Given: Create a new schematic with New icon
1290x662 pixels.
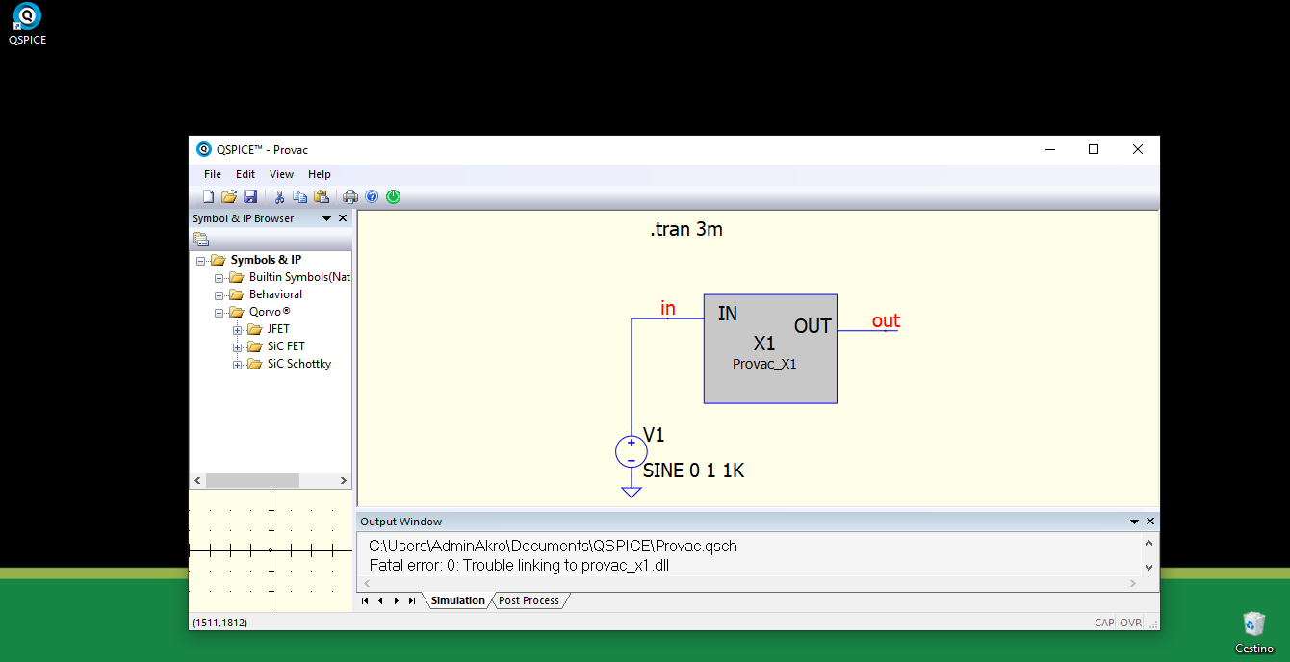Looking at the screenshot, I should coord(208,197).
